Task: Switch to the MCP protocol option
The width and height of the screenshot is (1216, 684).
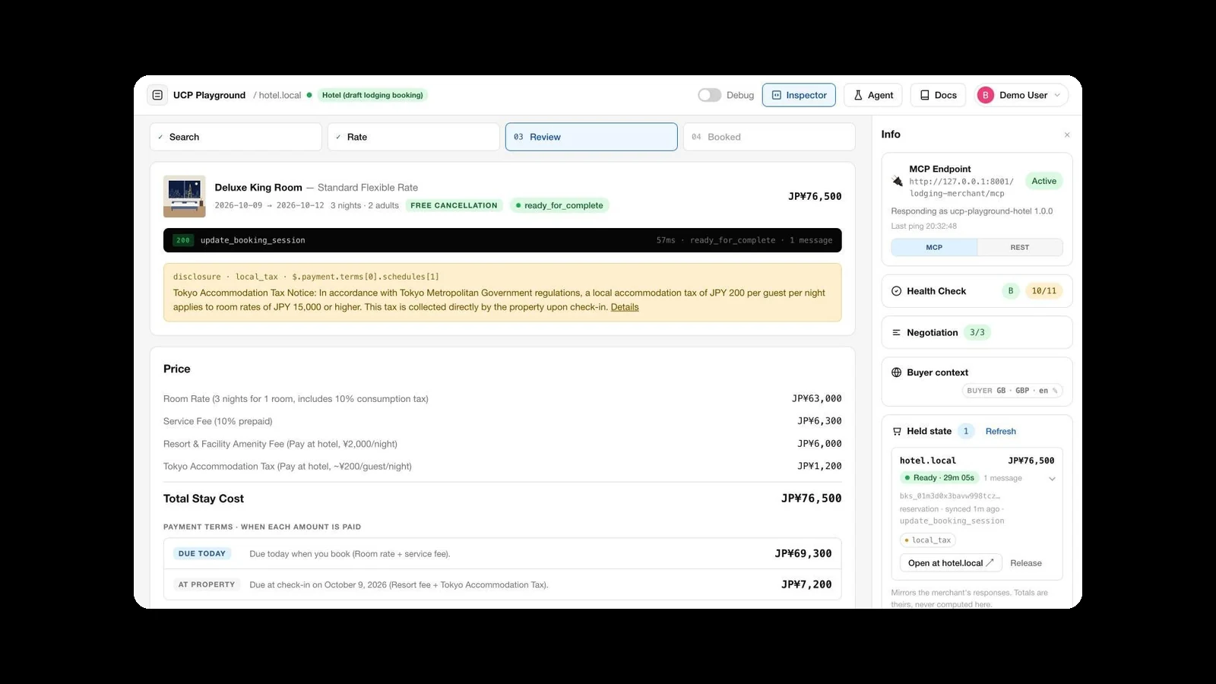Action: [934, 247]
